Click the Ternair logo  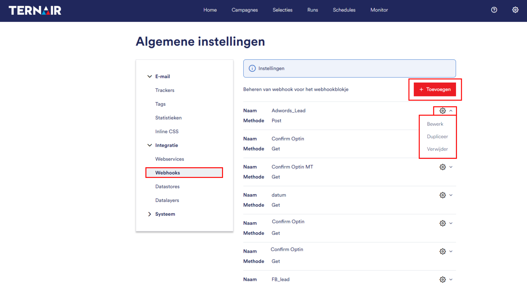(x=35, y=10)
